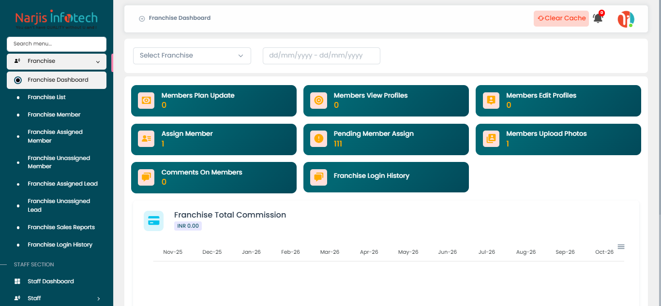Click the Members Plan Update card icon
Screen dimensions: 661x306
tap(146, 101)
